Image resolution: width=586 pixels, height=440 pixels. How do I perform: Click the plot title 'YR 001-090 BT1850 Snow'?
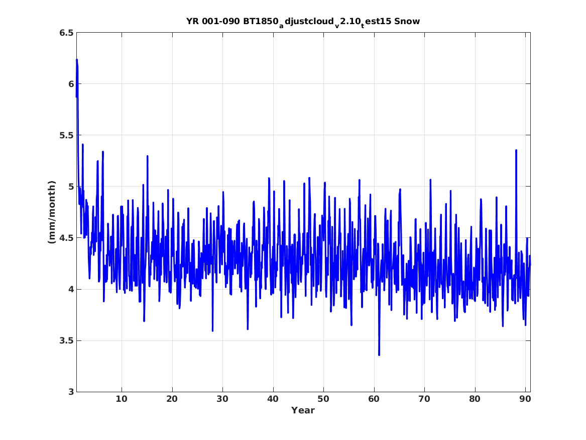pos(303,22)
